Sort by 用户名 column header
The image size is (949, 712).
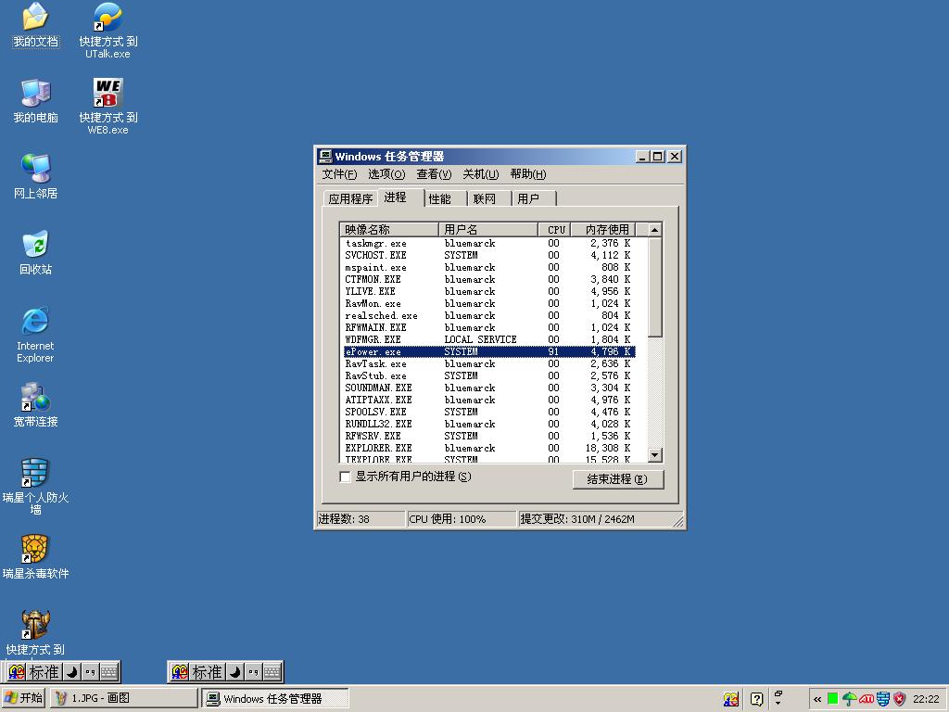pyautogui.click(x=487, y=230)
